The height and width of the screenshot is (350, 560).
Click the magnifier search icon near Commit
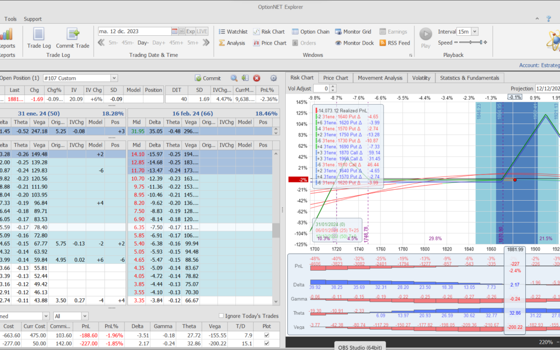[234, 78]
